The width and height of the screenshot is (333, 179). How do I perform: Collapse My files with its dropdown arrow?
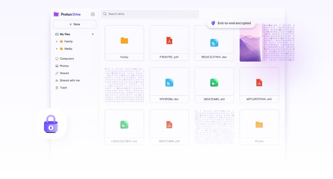tap(93, 34)
